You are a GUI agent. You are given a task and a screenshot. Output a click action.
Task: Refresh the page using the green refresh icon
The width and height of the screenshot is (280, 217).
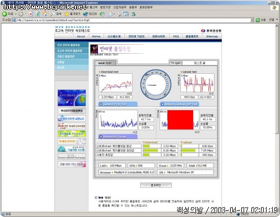pos(38,14)
